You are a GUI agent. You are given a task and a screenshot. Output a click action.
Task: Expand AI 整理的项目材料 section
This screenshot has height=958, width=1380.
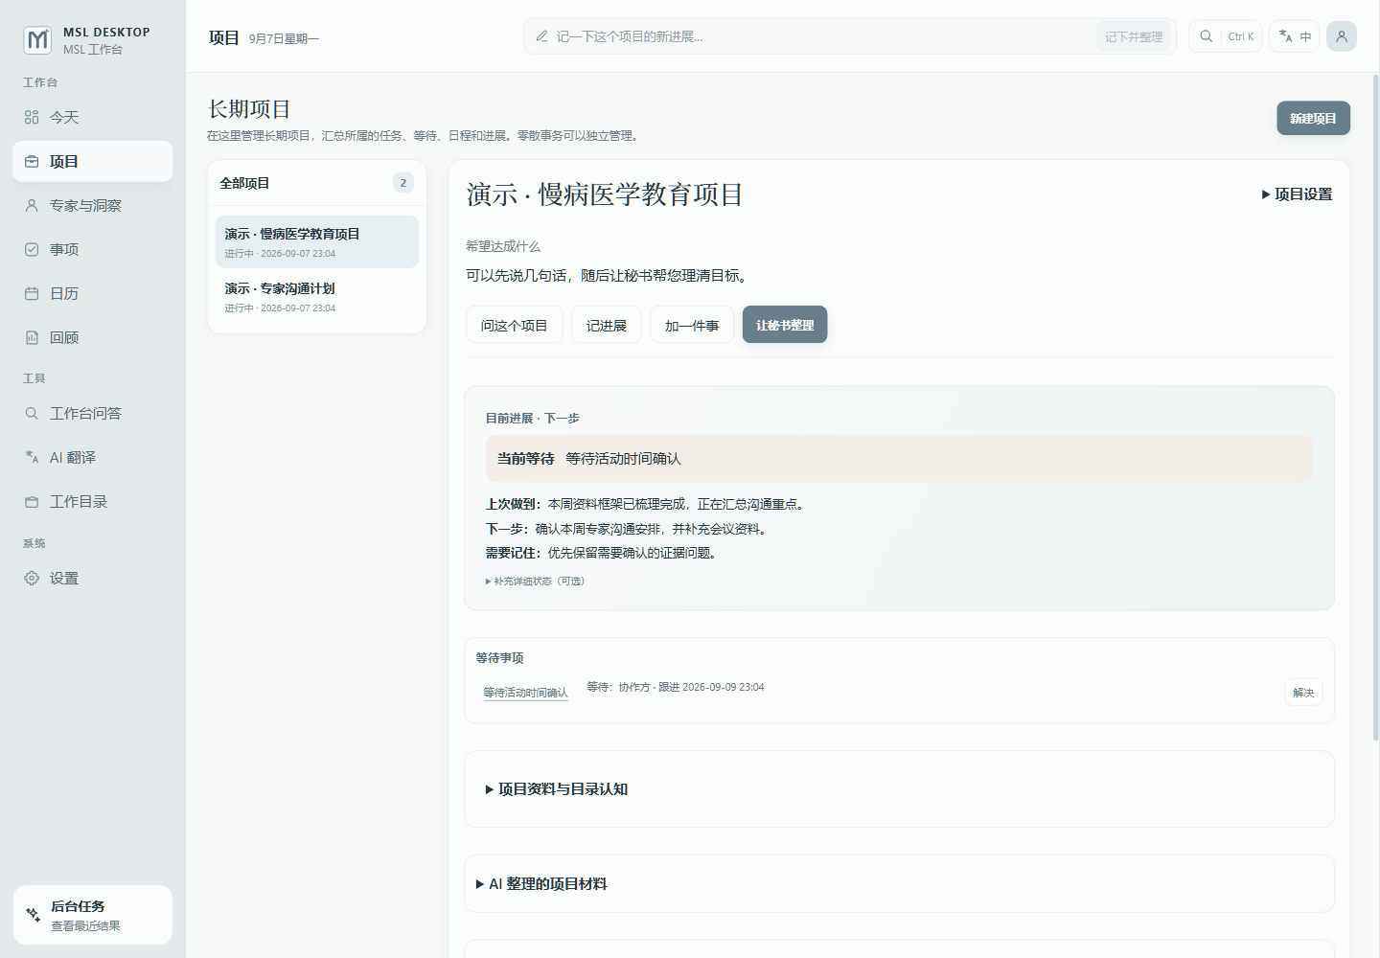tap(541, 883)
